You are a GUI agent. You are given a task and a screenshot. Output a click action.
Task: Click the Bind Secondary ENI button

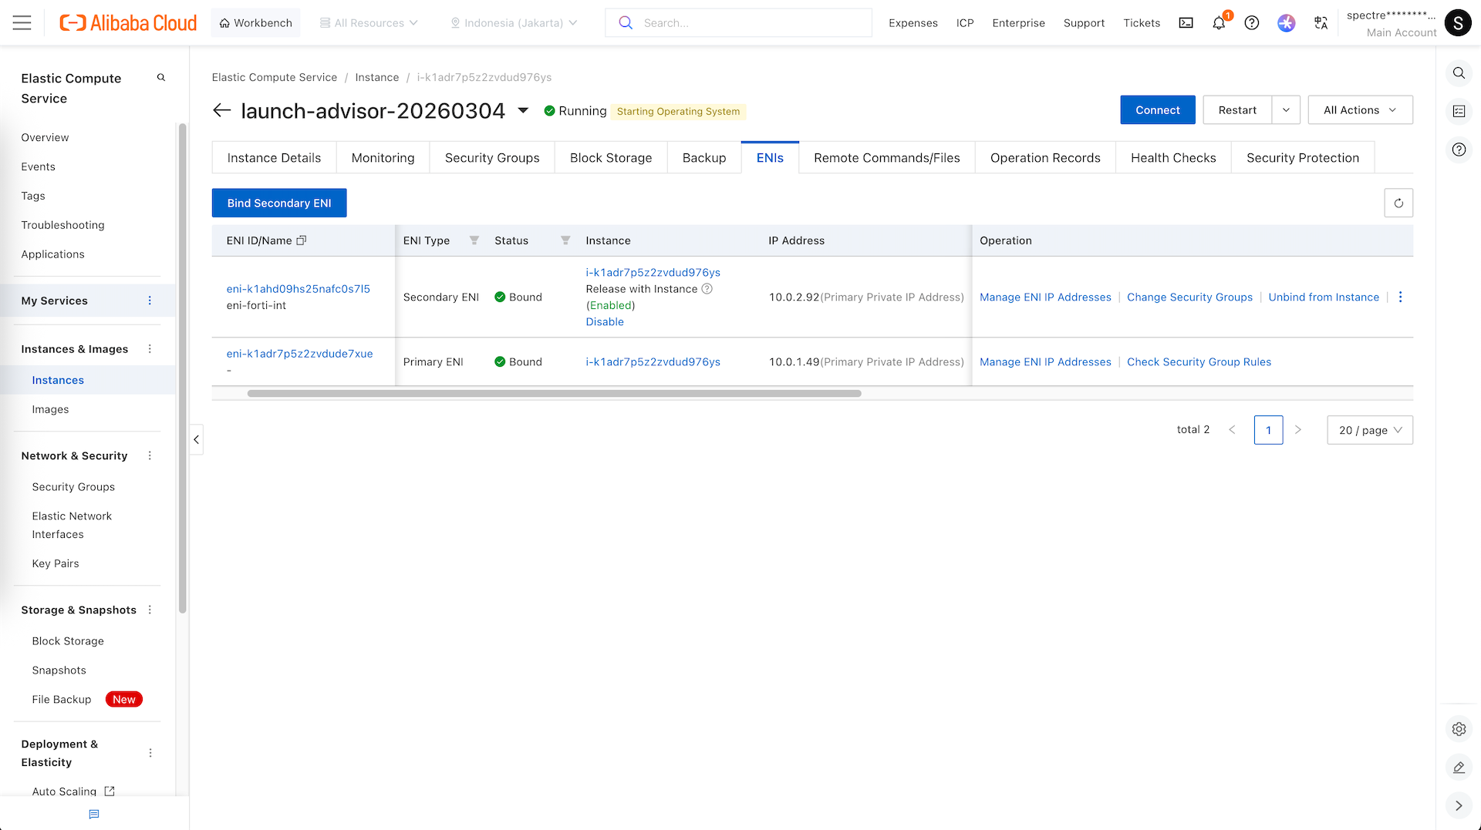(279, 203)
